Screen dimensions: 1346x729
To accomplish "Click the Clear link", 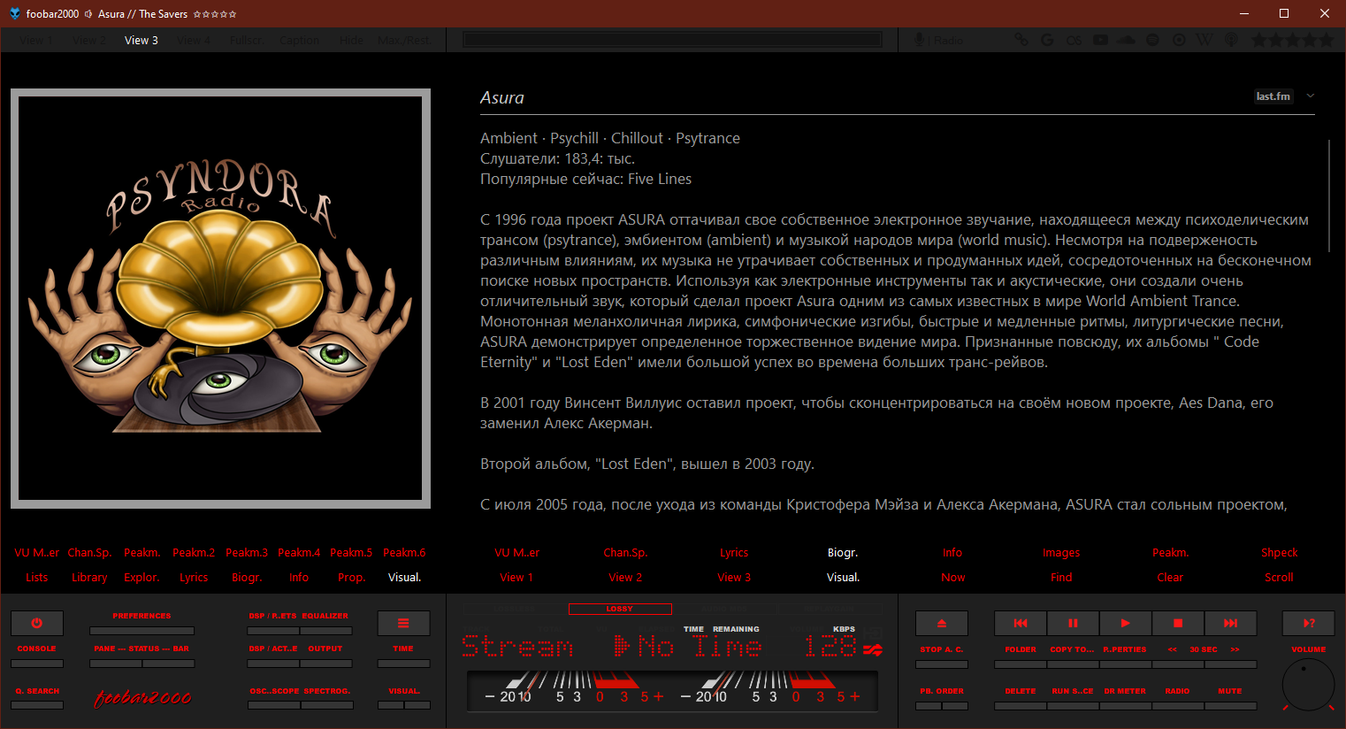I will click(1170, 578).
